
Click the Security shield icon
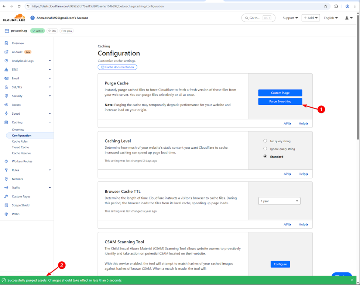[x=6, y=96]
